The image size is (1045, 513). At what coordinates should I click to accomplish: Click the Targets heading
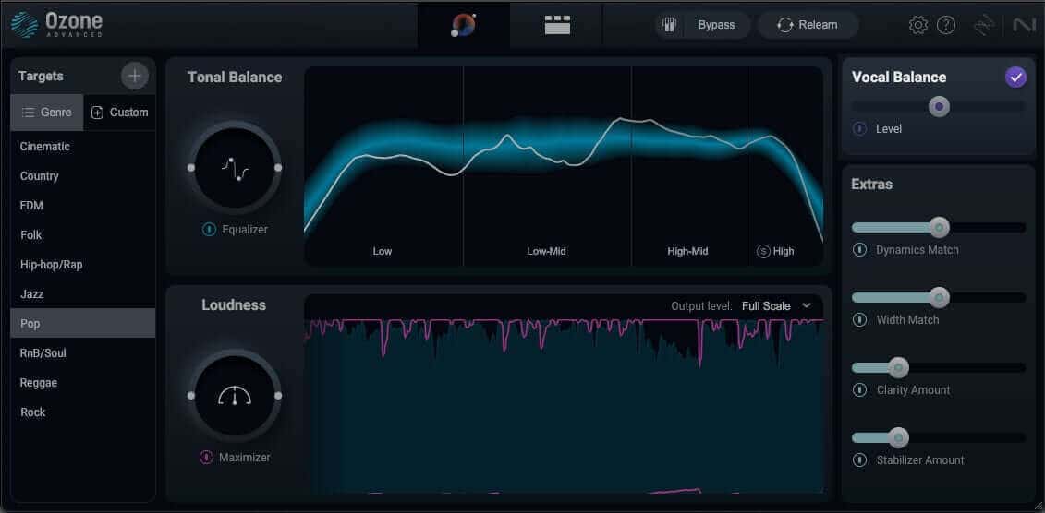(x=41, y=76)
